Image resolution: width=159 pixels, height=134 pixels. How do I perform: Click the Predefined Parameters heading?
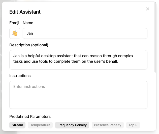tap(30, 117)
